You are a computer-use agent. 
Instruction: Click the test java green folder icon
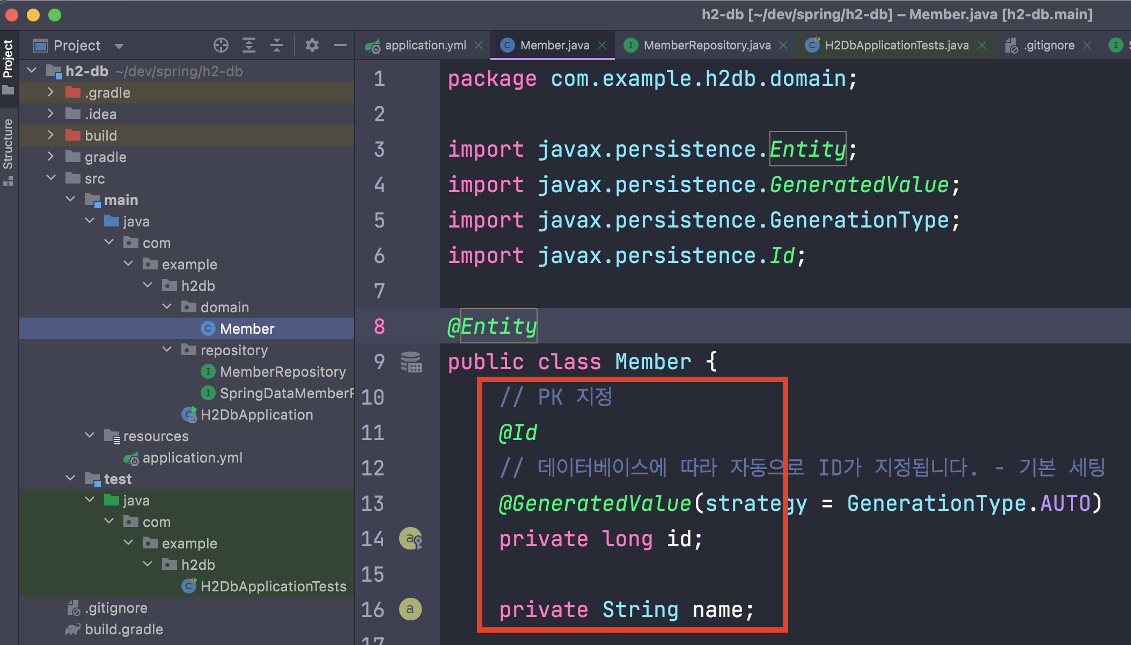111,500
